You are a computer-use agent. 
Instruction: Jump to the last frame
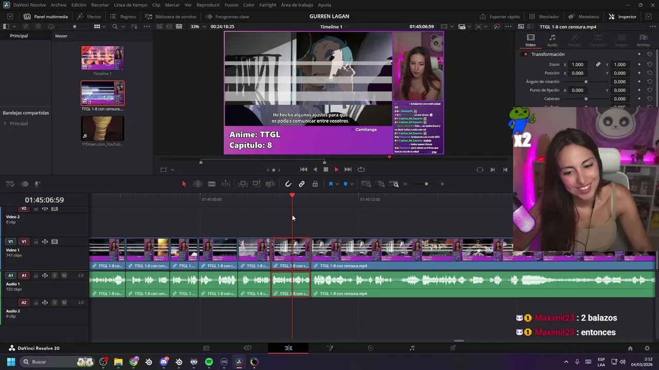click(x=348, y=170)
